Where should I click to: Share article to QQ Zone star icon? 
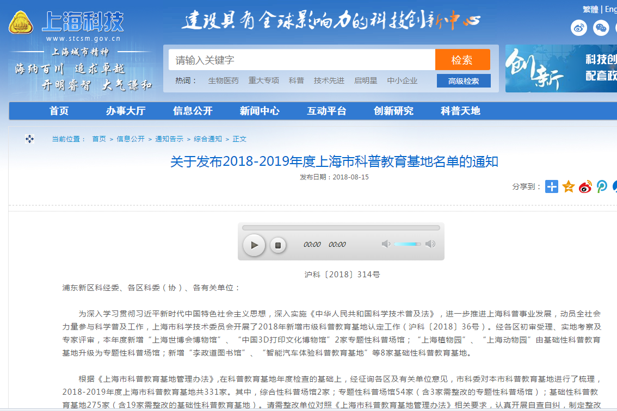[569, 186]
